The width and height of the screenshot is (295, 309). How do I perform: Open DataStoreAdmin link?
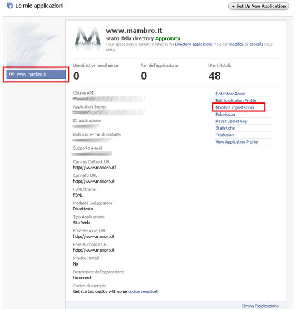[230, 94]
